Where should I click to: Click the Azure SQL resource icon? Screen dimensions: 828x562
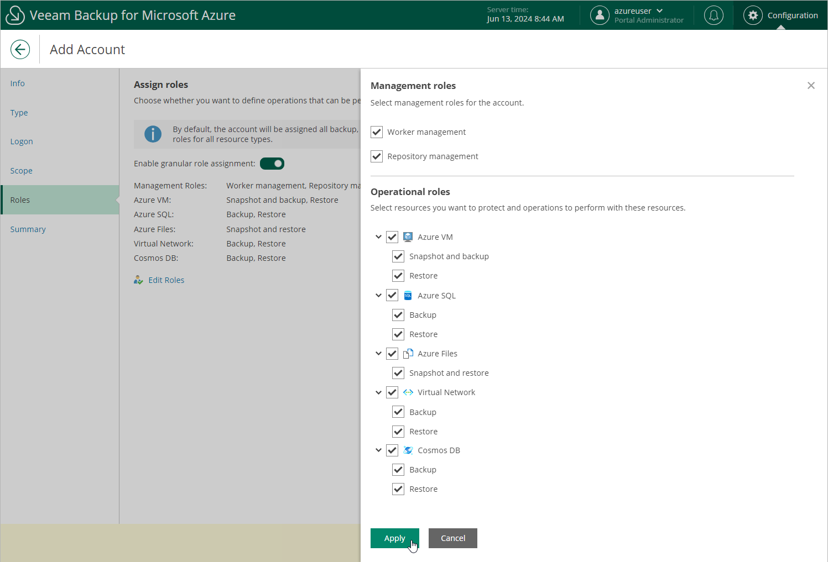(408, 296)
